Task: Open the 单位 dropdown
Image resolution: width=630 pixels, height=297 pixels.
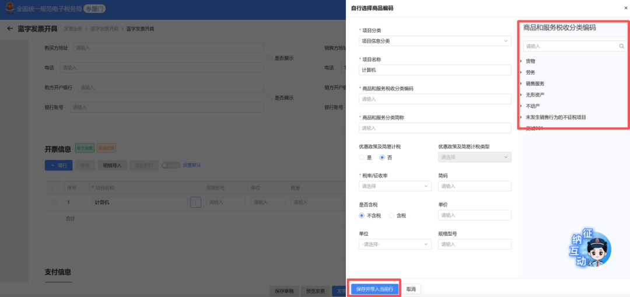Action: (x=395, y=244)
